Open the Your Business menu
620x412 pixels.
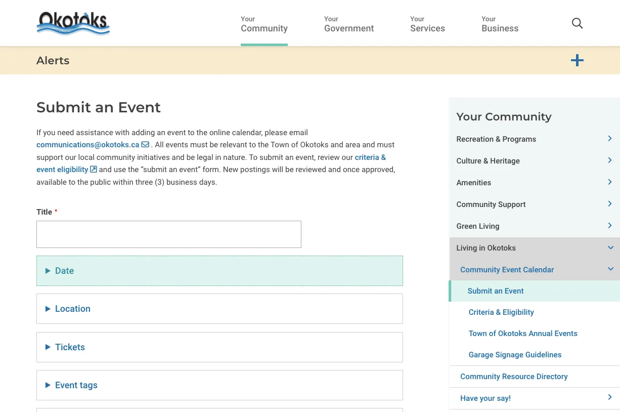500,24
